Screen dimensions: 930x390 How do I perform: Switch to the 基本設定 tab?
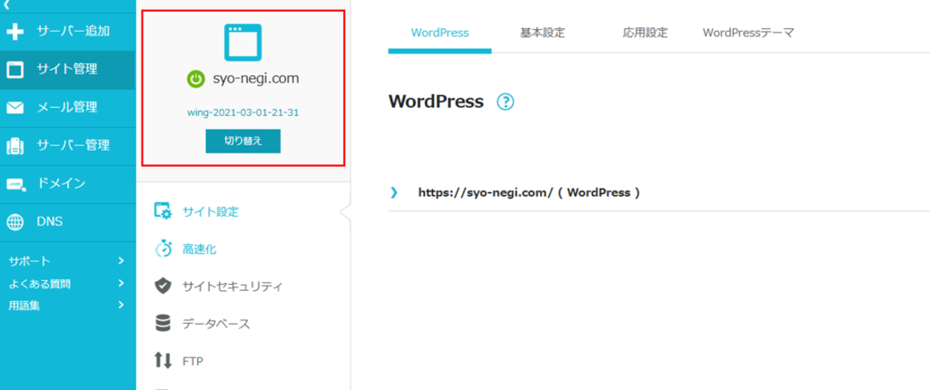542,33
